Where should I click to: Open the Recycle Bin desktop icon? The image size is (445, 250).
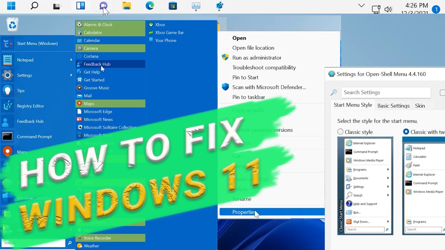click(x=13, y=24)
